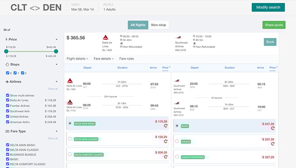Click the clock icon beside 06:00 - 09:43

121,36
